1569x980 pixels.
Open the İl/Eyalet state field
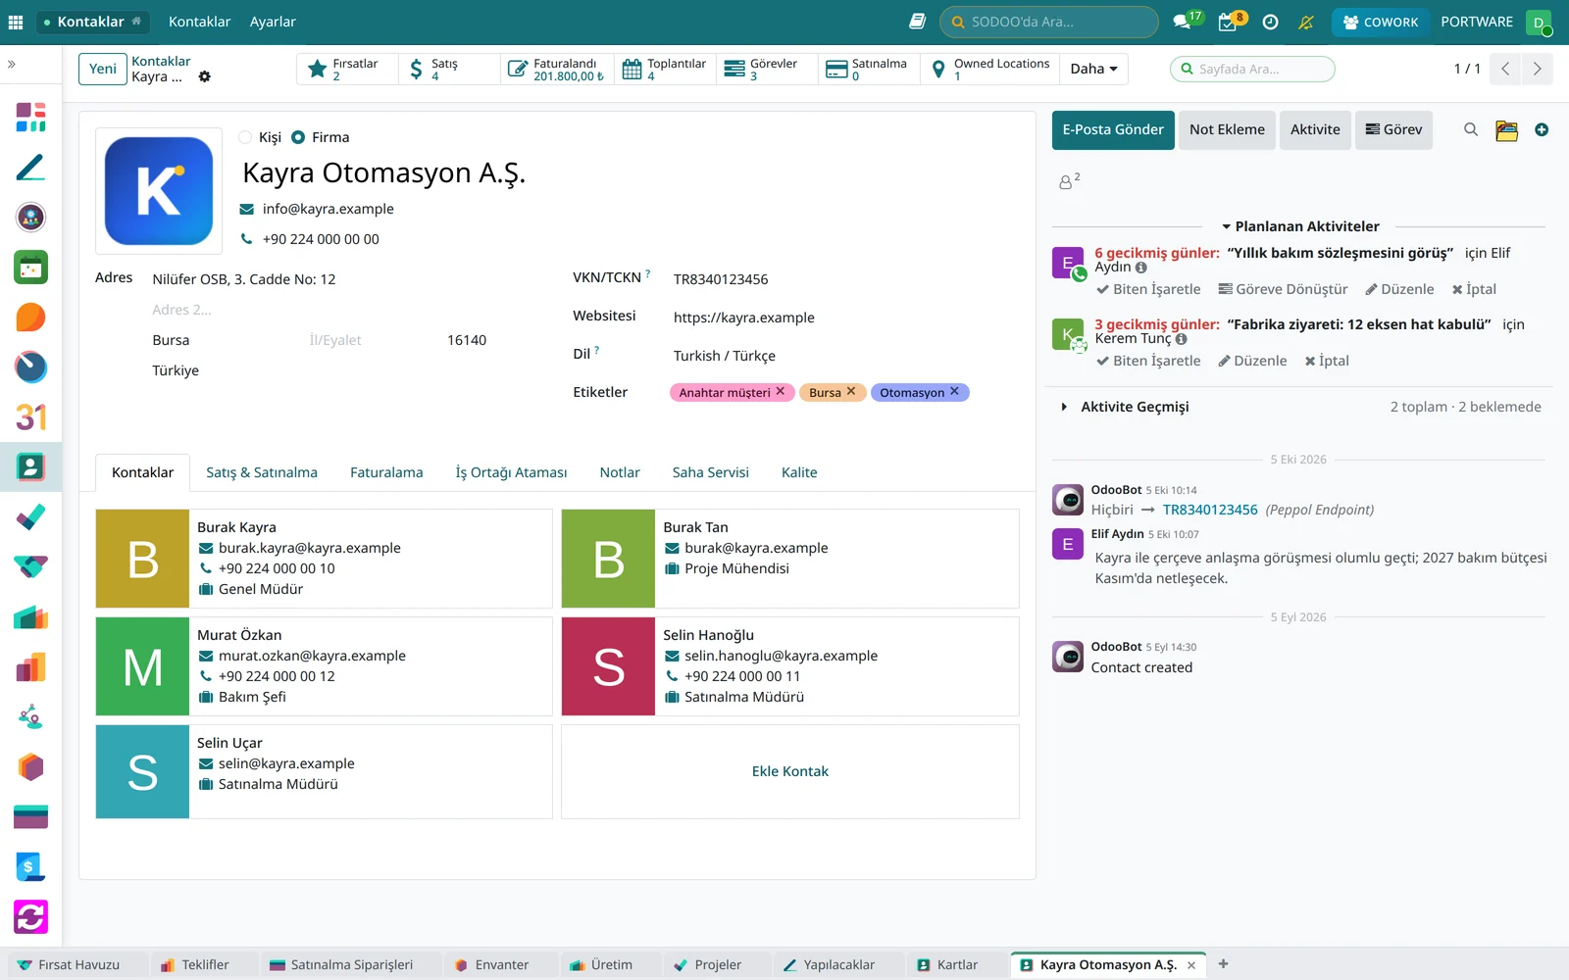pos(371,340)
